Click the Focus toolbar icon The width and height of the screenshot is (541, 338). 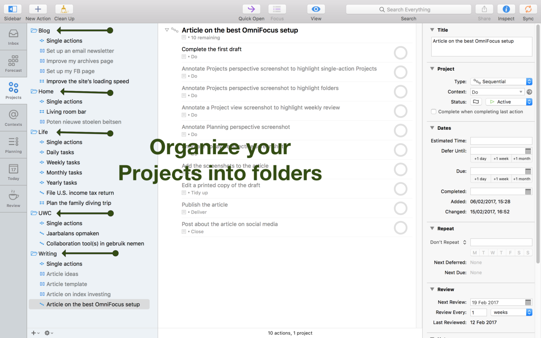pos(277,9)
